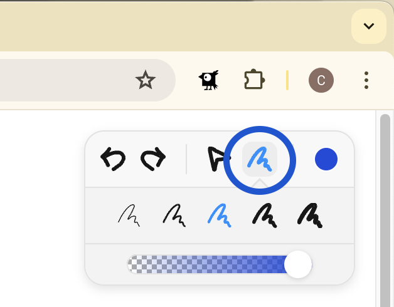Choose the second thin stroke width
This screenshot has width=394, height=307.
coord(174,216)
